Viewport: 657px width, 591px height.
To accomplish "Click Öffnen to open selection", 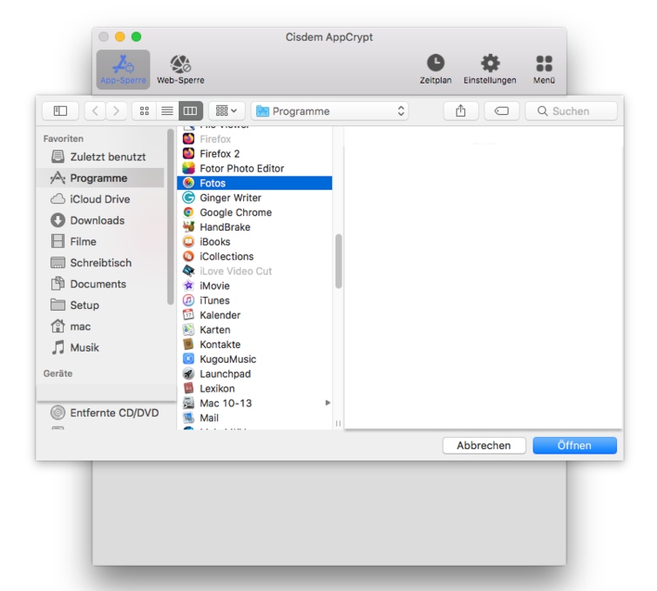I will (x=574, y=446).
